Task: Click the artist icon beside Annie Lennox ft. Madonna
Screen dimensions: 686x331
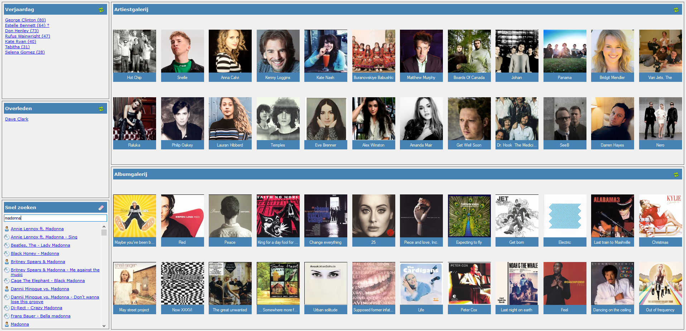Action: point(7,229)
